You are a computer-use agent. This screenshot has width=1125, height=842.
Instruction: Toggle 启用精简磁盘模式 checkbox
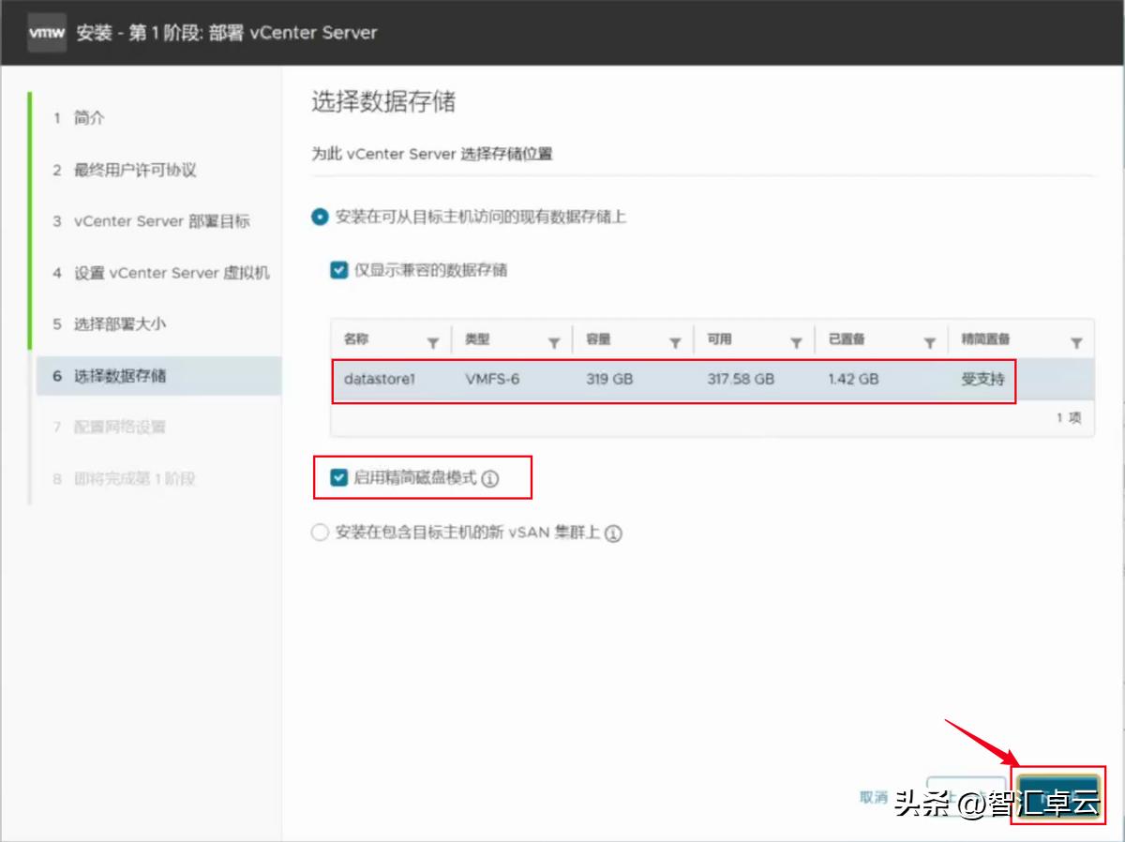pos(338,478)
